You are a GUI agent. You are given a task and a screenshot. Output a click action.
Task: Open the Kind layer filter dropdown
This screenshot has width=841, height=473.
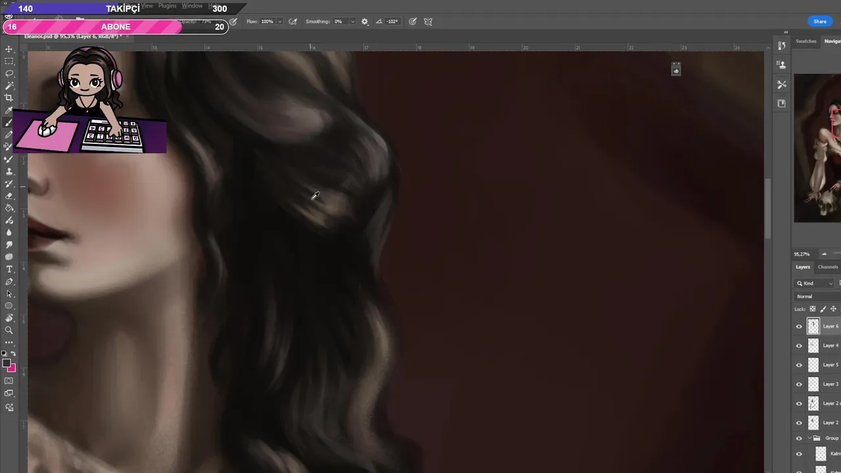[815, 283]
